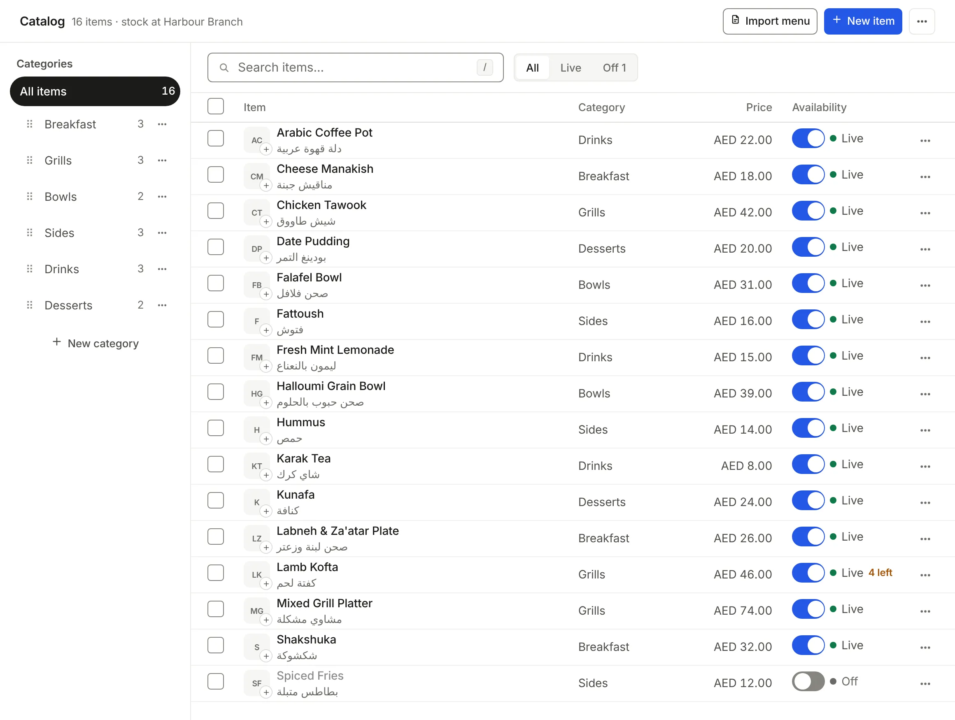Click the Price column header
This screenshot has width=955, height=720.
point(759,107)
